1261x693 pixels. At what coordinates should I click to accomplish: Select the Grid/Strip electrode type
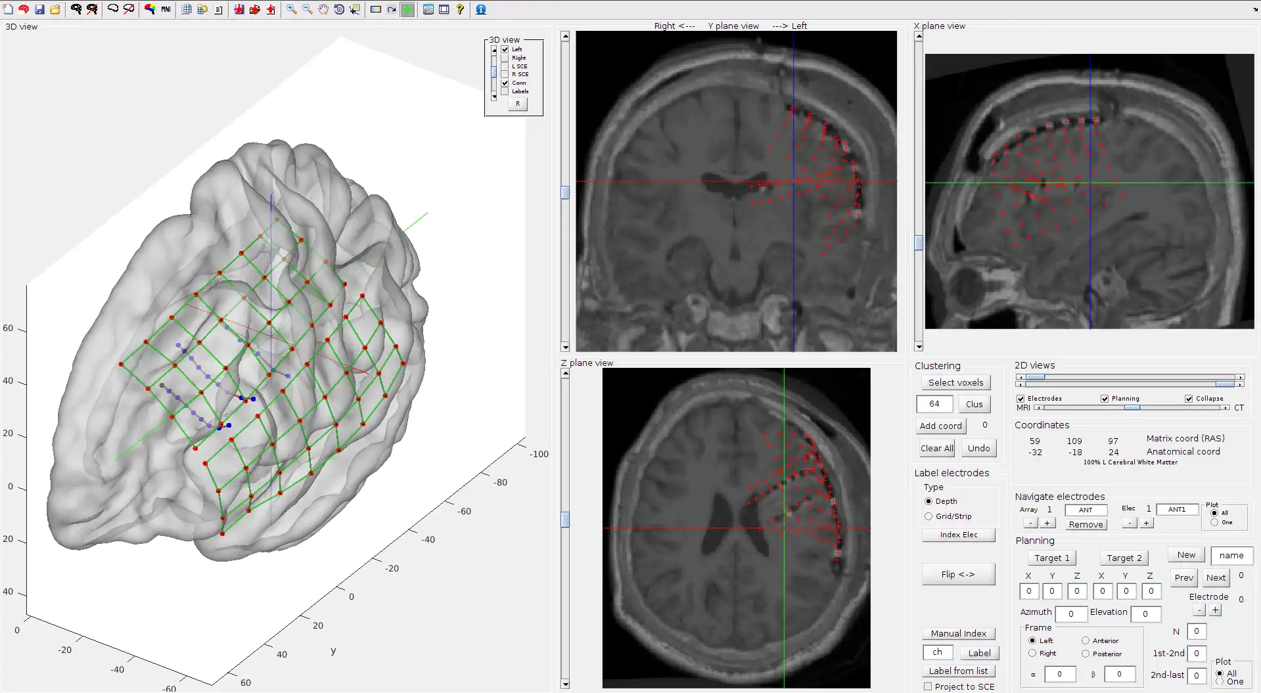coord(929,516)
